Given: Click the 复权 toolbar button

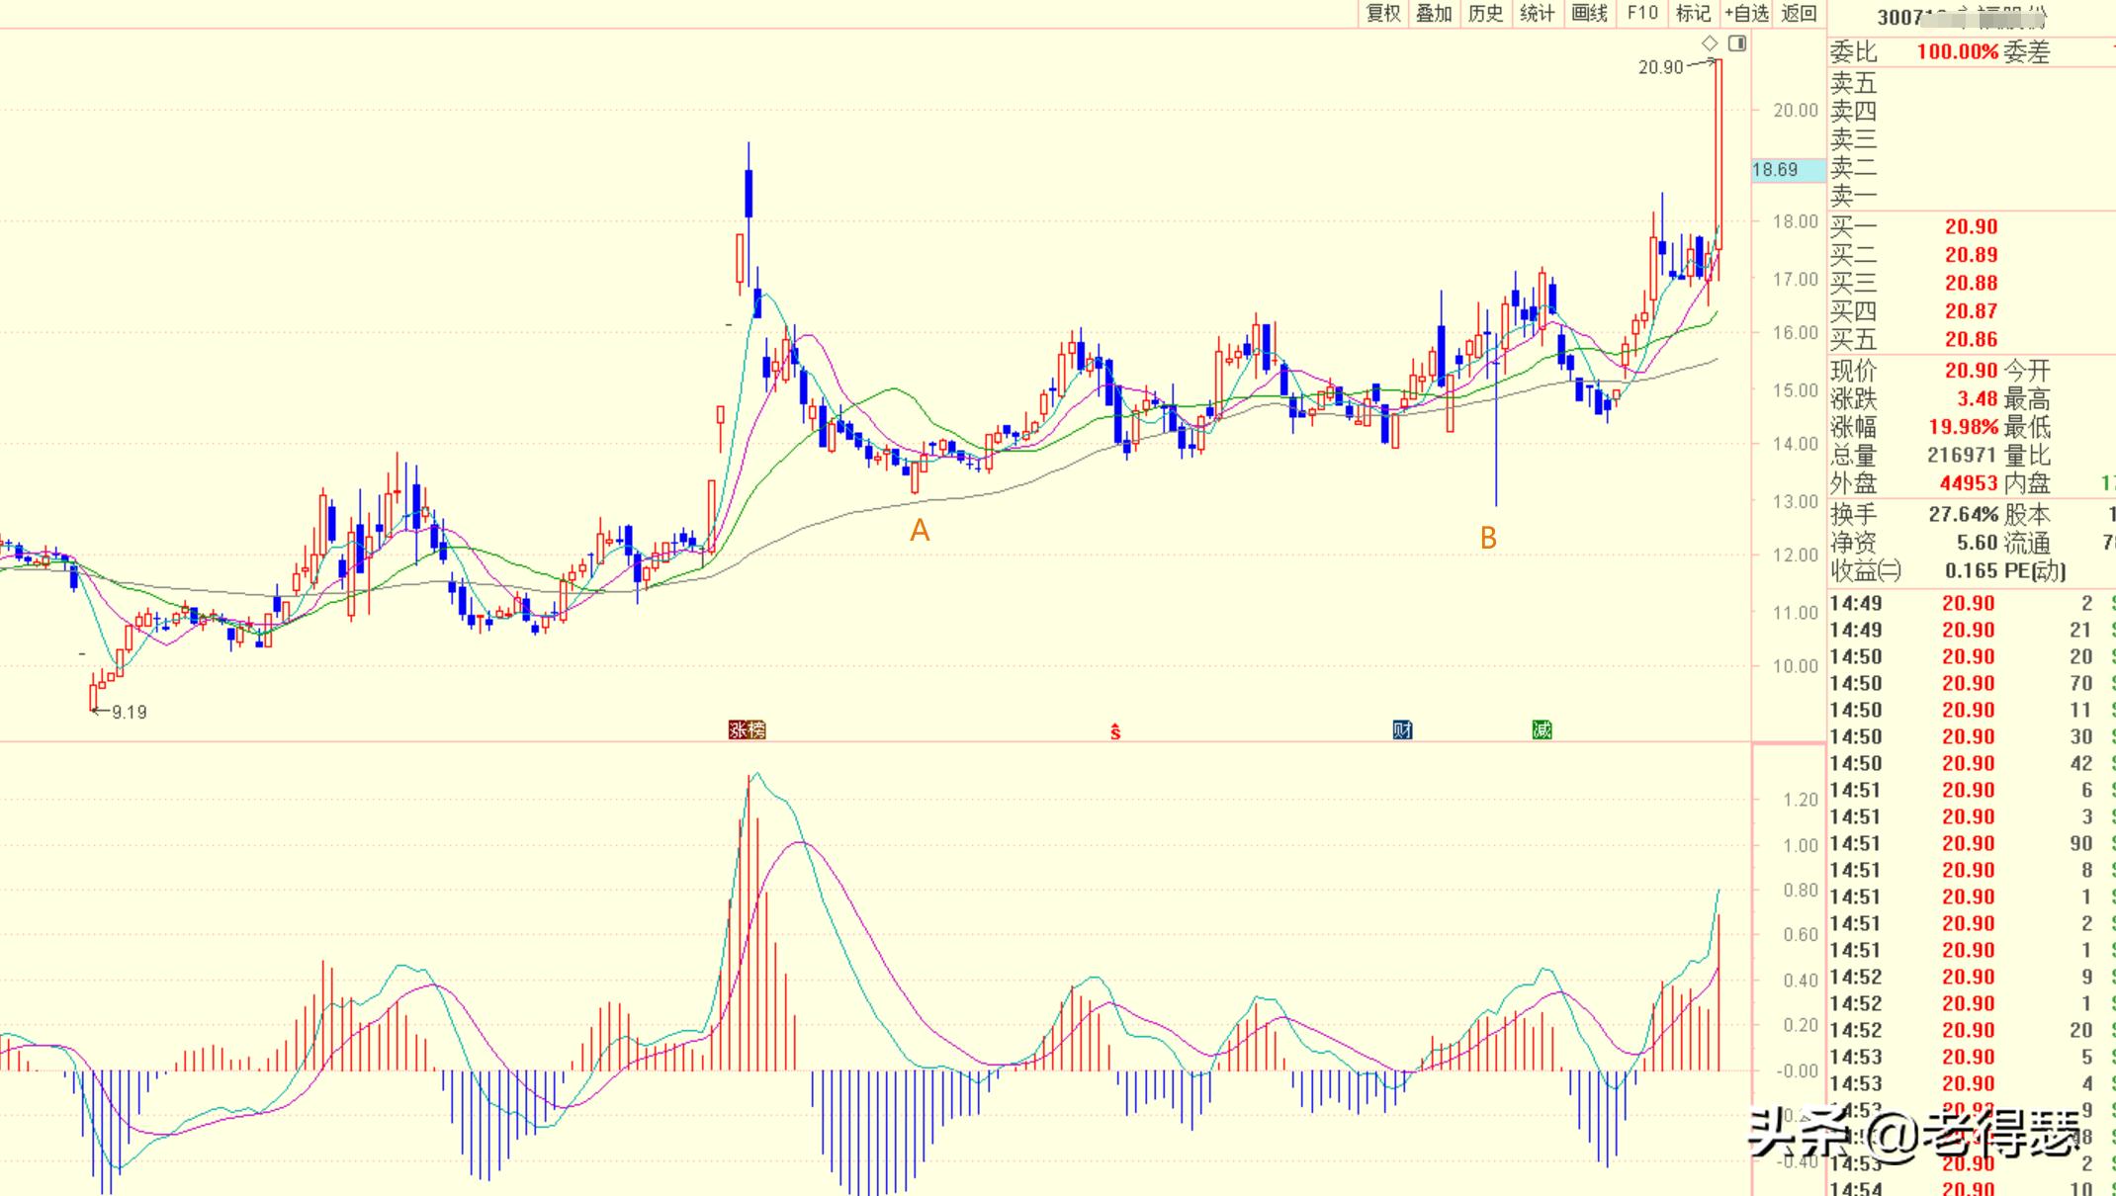Looking at the screenshot, I should [x=1382, y=13].
